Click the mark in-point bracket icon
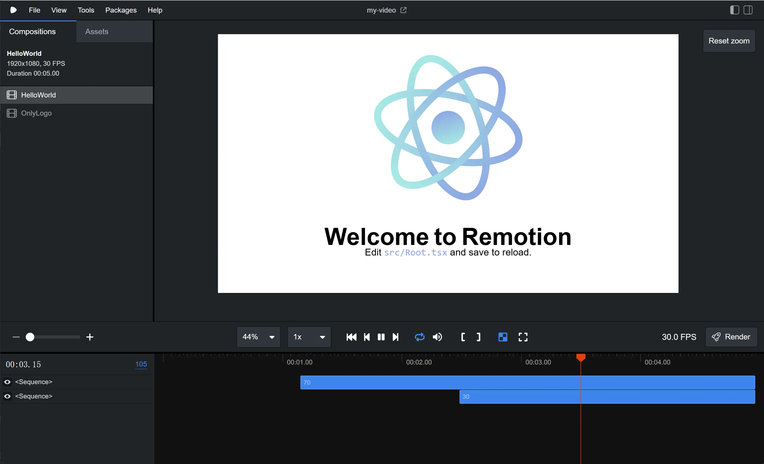The image size is (764, 464). pos(463,337)
